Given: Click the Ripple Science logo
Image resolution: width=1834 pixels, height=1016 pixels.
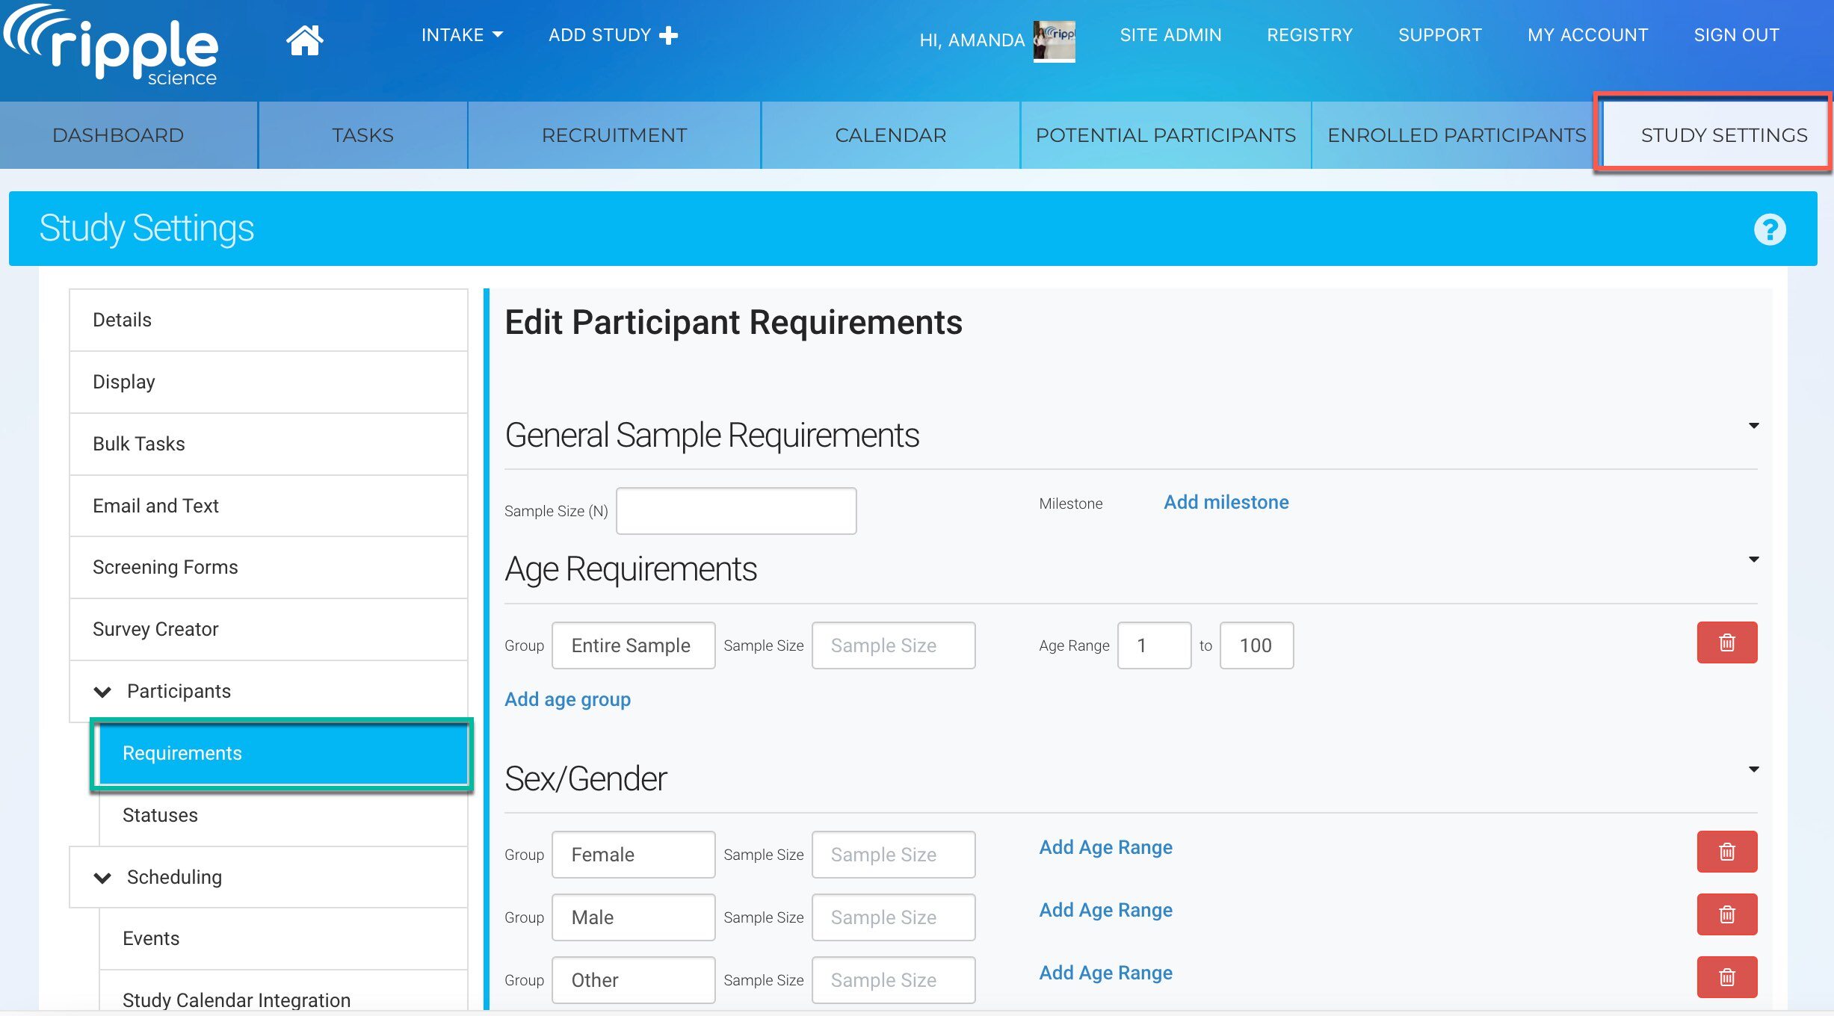Looking at the screenshot, I should (112, 46).
